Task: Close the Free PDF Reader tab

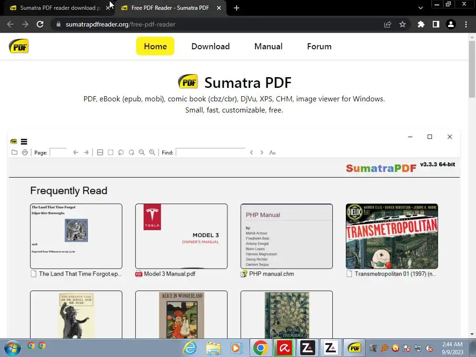Action: 219,8
